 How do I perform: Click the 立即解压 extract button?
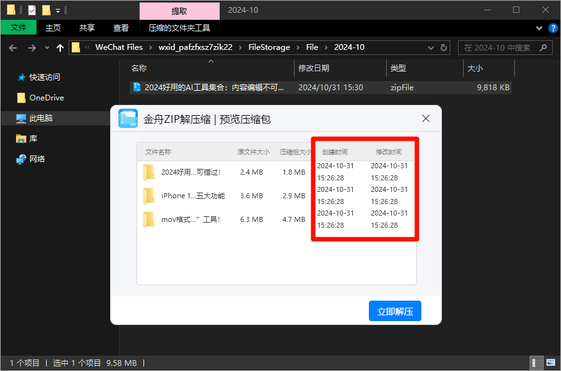(395, 311)
